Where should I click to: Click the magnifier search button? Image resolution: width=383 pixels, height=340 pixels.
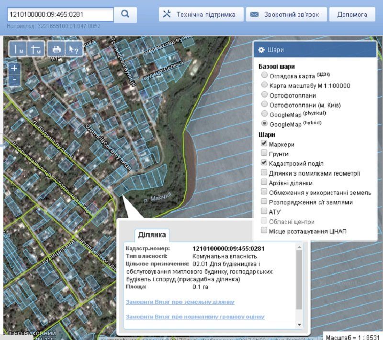point(125,14)
